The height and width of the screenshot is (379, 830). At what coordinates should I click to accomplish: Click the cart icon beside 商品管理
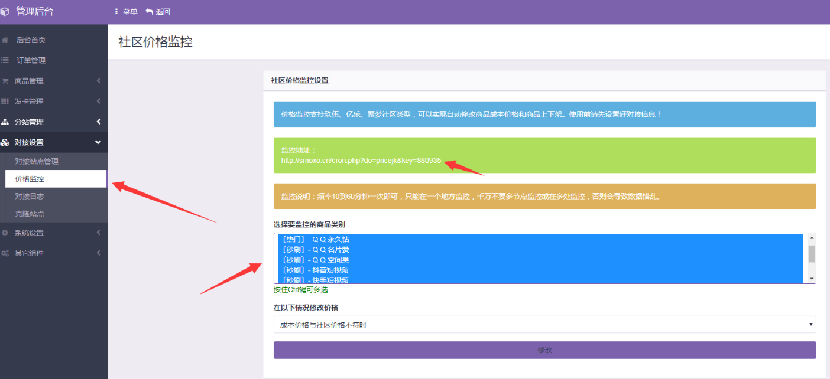(x=5, y=81)
